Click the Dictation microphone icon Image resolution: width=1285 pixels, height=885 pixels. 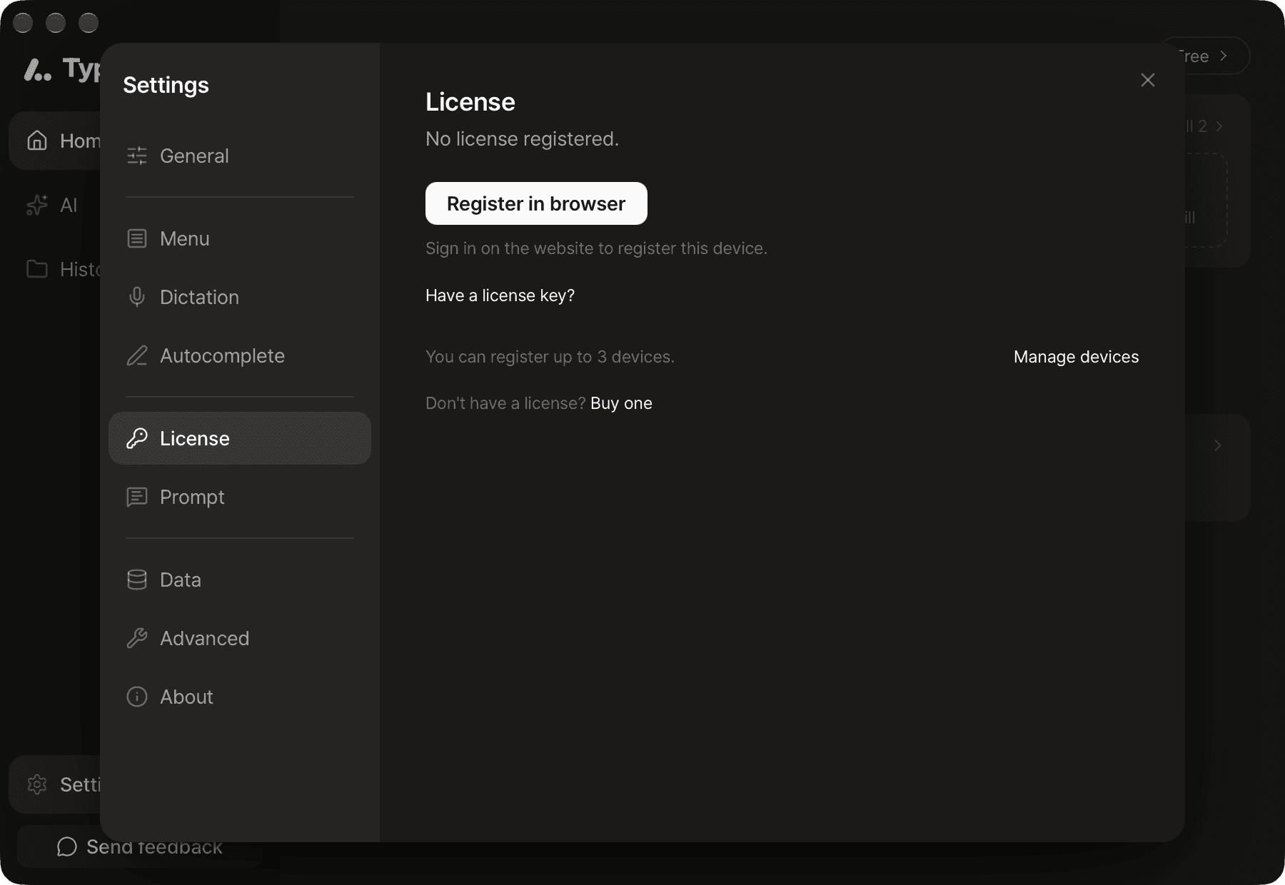pos(137,297)
